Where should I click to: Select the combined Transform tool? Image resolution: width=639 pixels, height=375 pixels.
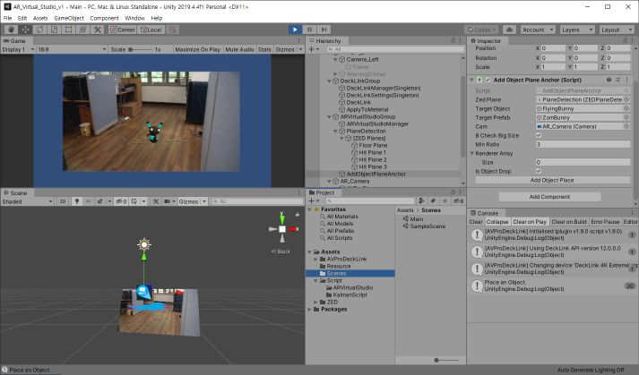(82, 30)
